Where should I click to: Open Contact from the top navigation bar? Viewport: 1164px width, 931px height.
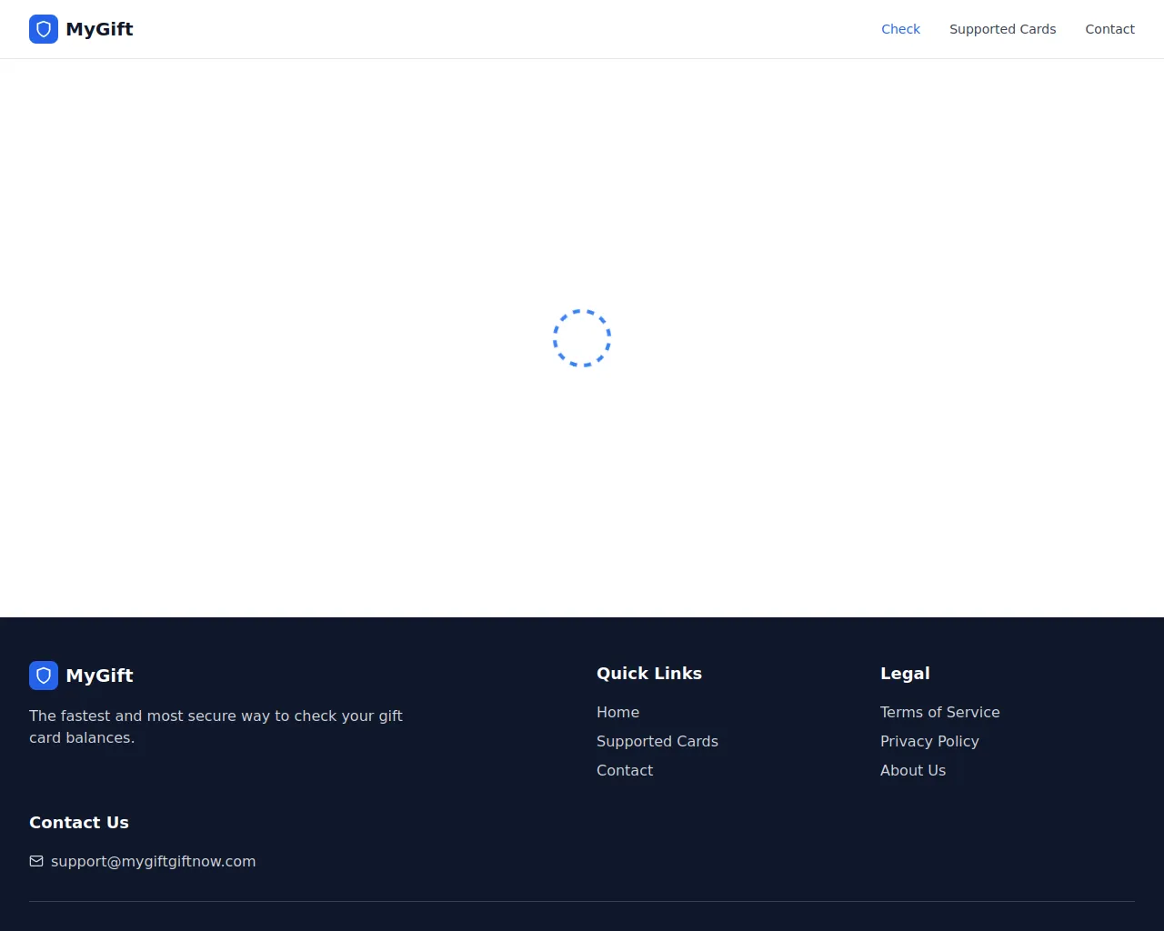(1109, 29)
